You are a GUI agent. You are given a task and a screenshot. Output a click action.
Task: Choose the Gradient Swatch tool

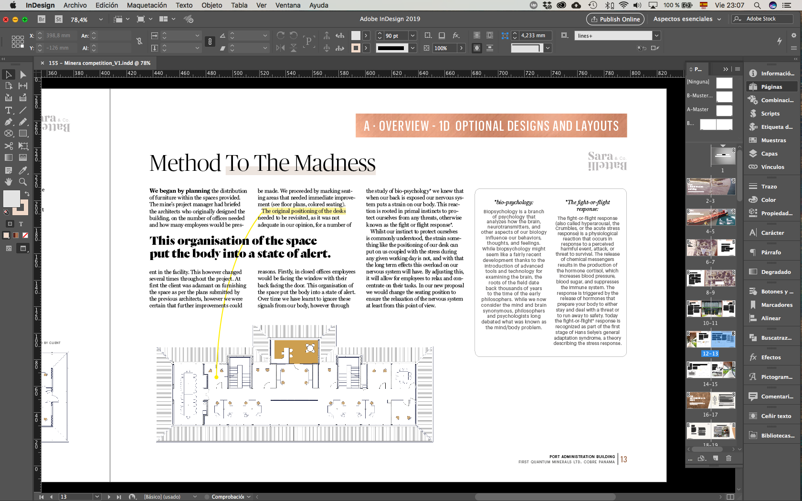pos(9,157)
